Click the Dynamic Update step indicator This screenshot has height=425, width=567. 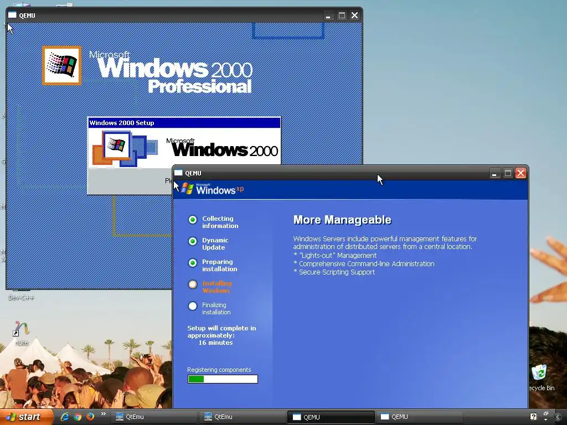[193, 241]
